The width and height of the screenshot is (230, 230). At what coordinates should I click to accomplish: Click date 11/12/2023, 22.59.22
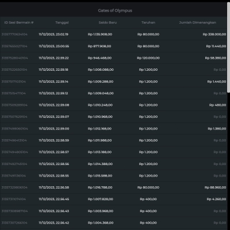coord(53,58)
